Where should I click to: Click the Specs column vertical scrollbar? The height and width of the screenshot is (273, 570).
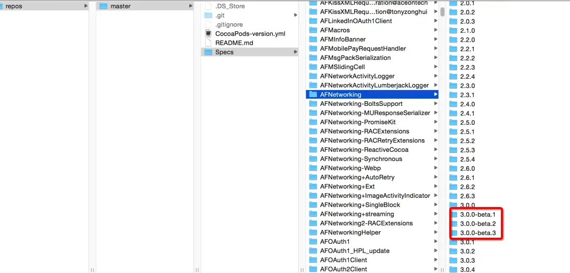pyautogui.click(x=443, y=12)
